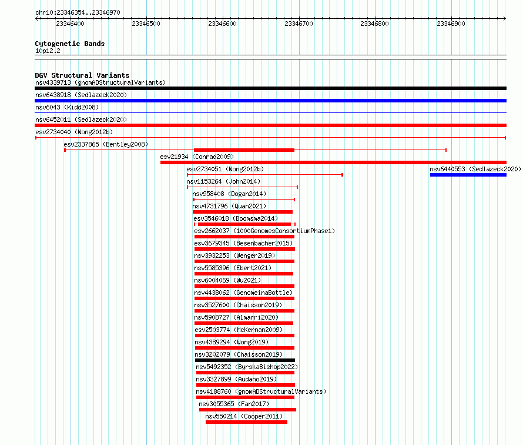
Task: Click the 23346900 ruler position
Action: (x=451, y=24)
